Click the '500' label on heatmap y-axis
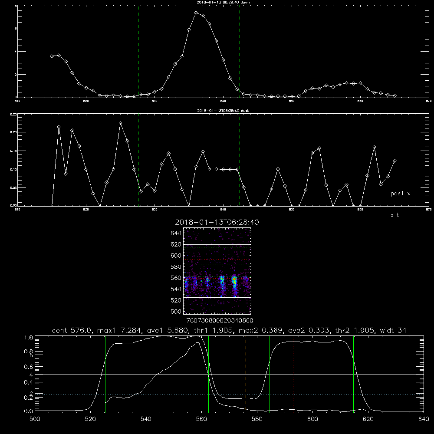The width and height of the screenshot is (434, 434). (x=176, y=312)
